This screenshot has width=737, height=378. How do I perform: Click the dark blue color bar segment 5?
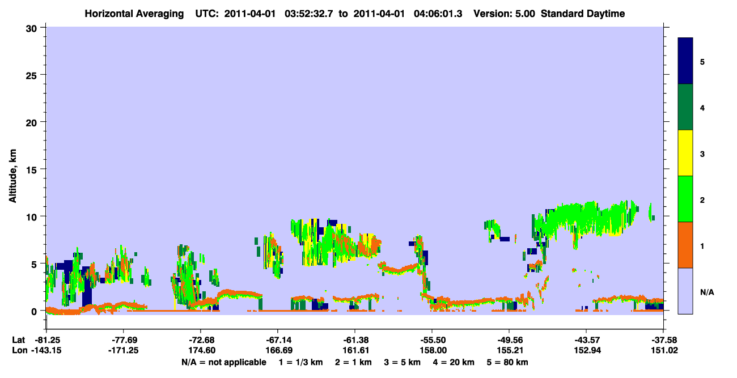click(685, 61)
